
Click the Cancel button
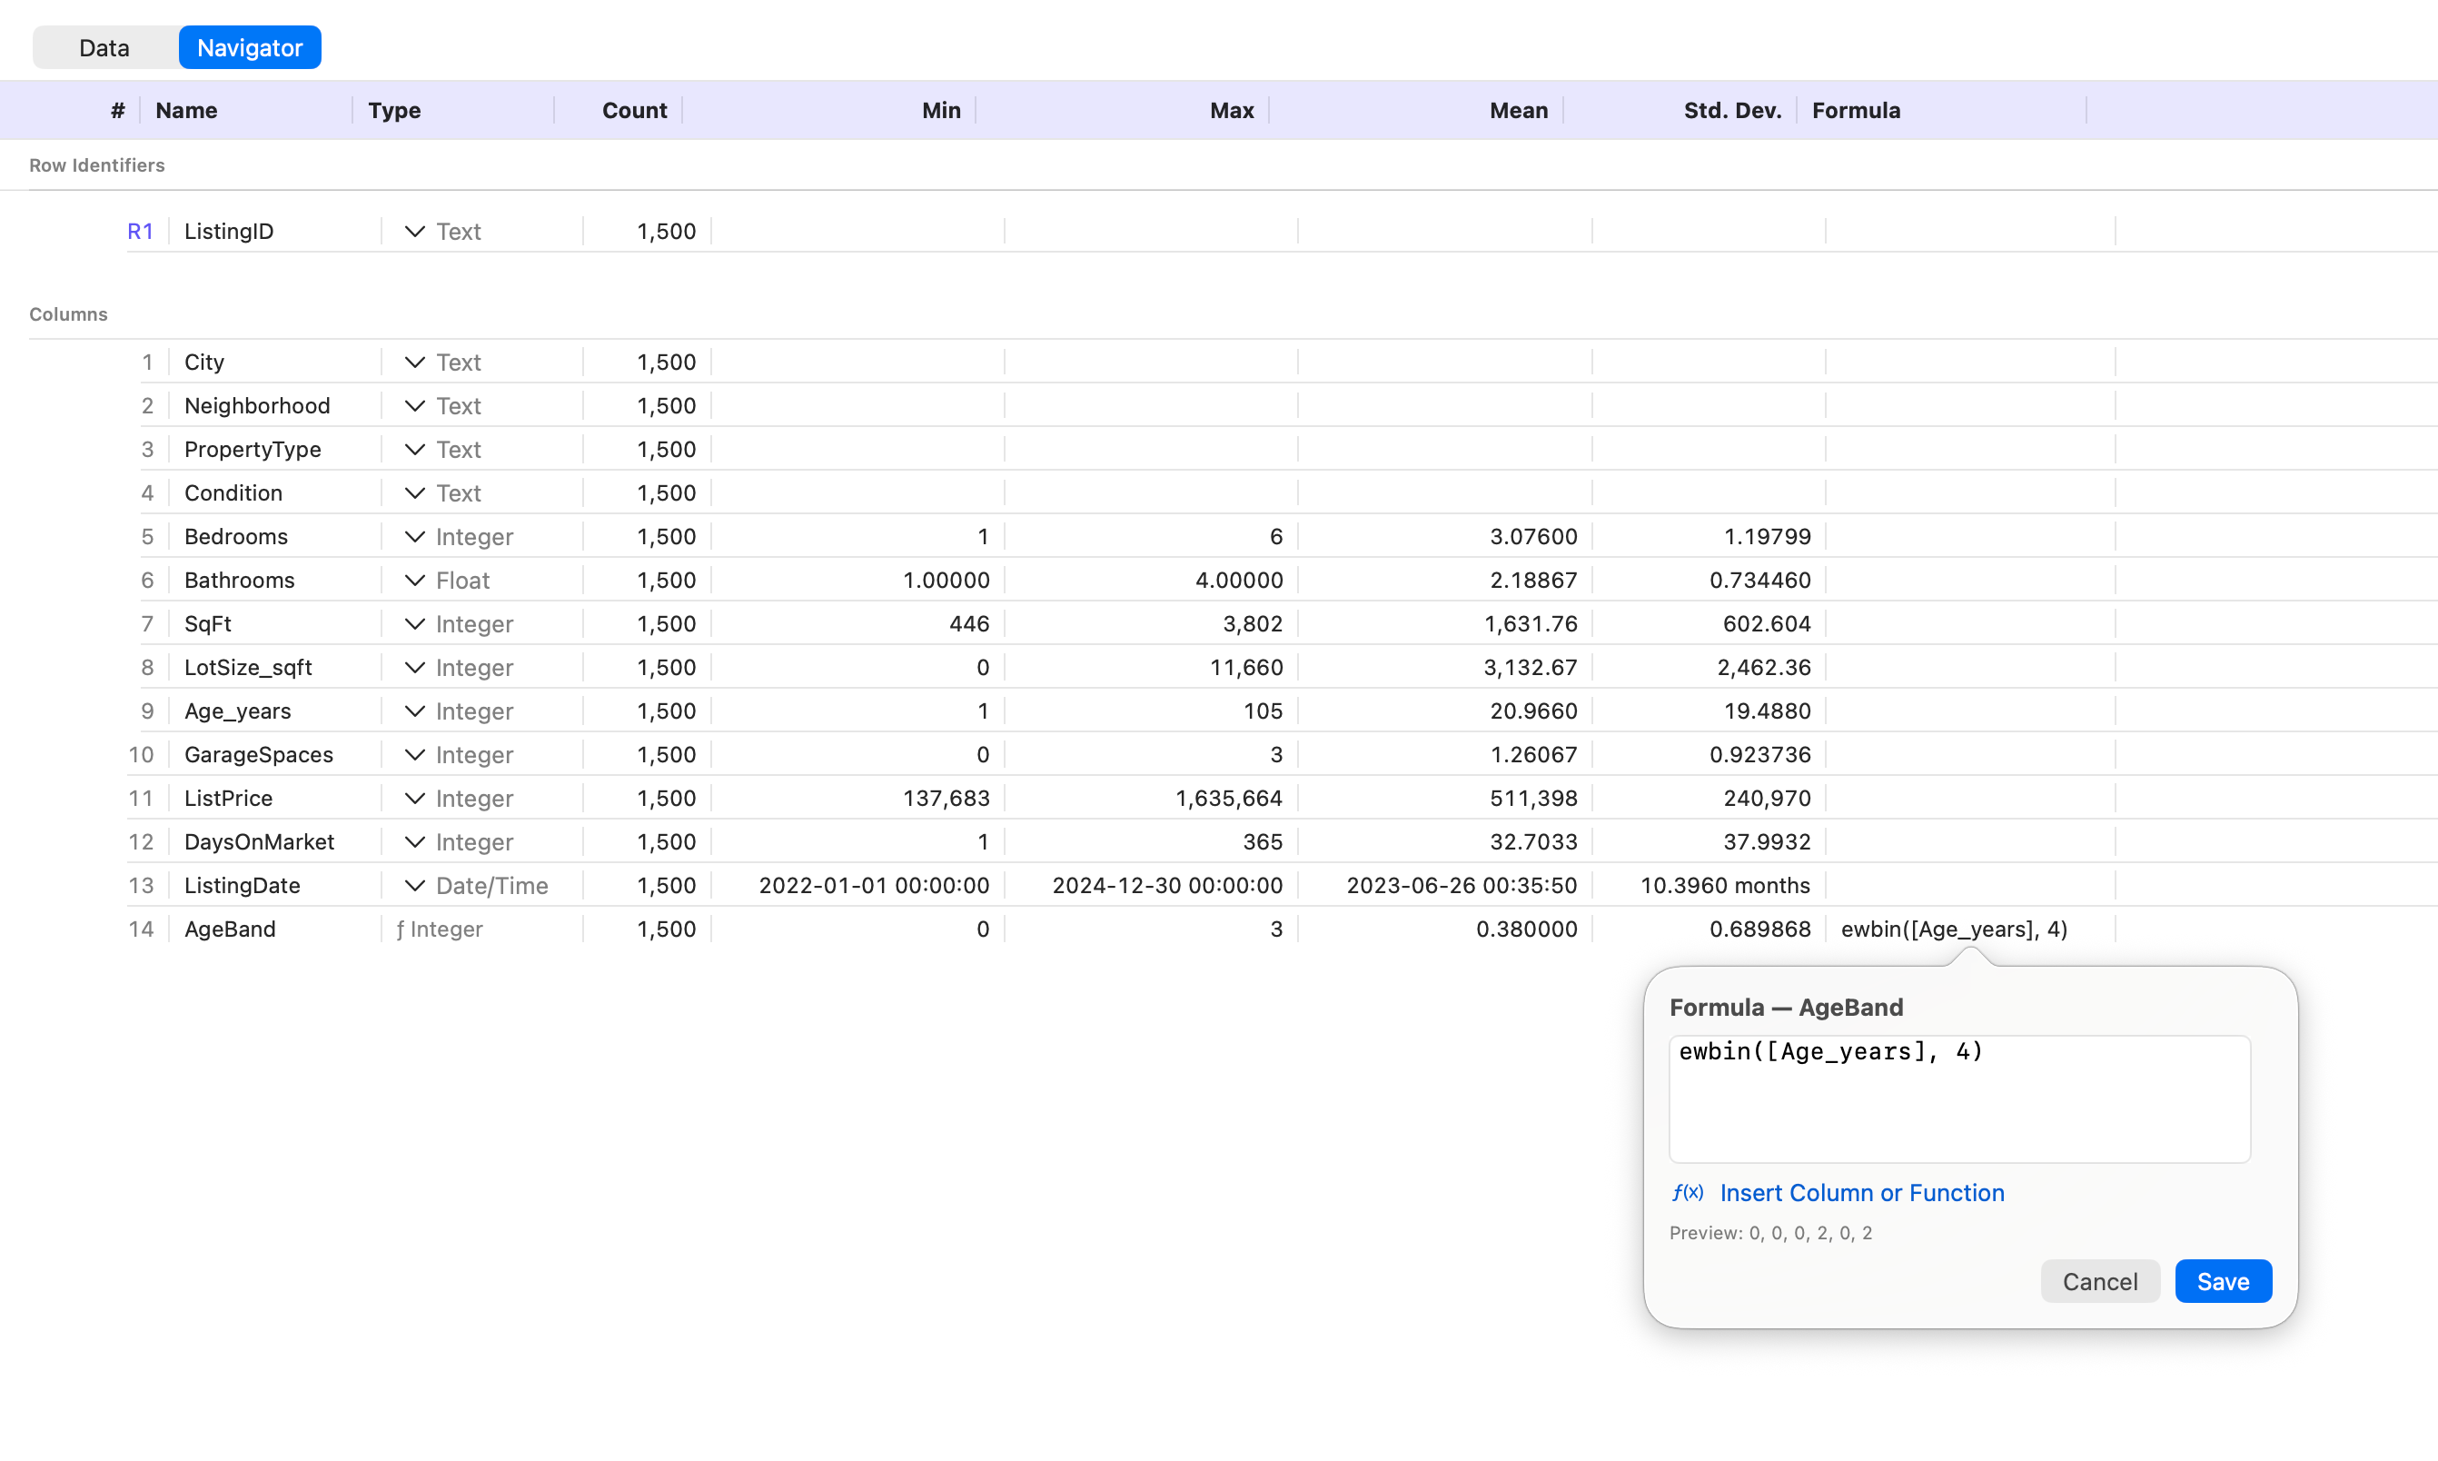(x=2099, y=1281)
